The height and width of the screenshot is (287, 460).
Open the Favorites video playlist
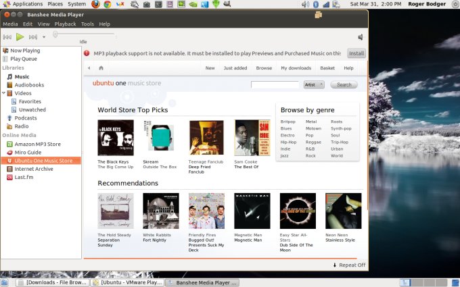(x=30, y=101)
